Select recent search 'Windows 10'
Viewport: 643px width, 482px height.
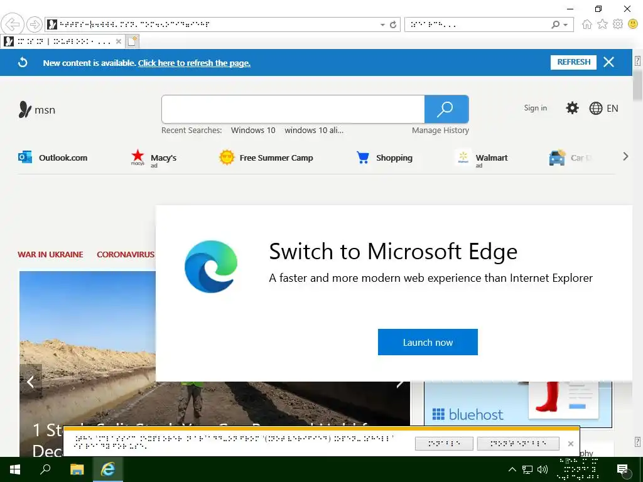coord(253,131)
